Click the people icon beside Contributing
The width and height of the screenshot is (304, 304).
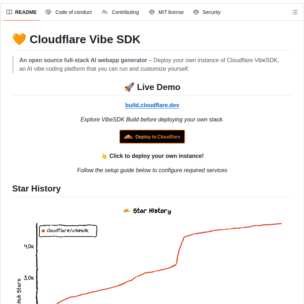(x=104, y=12)
